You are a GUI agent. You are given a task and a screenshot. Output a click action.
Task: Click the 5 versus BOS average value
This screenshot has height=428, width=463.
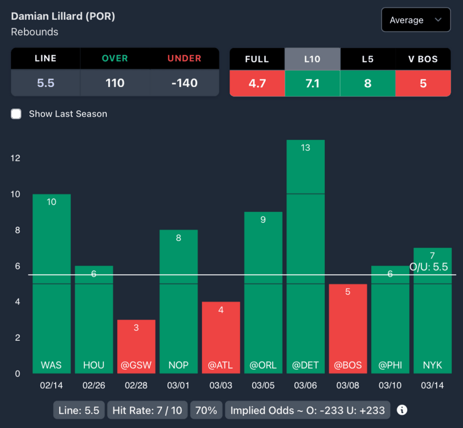tap(423, 84)
